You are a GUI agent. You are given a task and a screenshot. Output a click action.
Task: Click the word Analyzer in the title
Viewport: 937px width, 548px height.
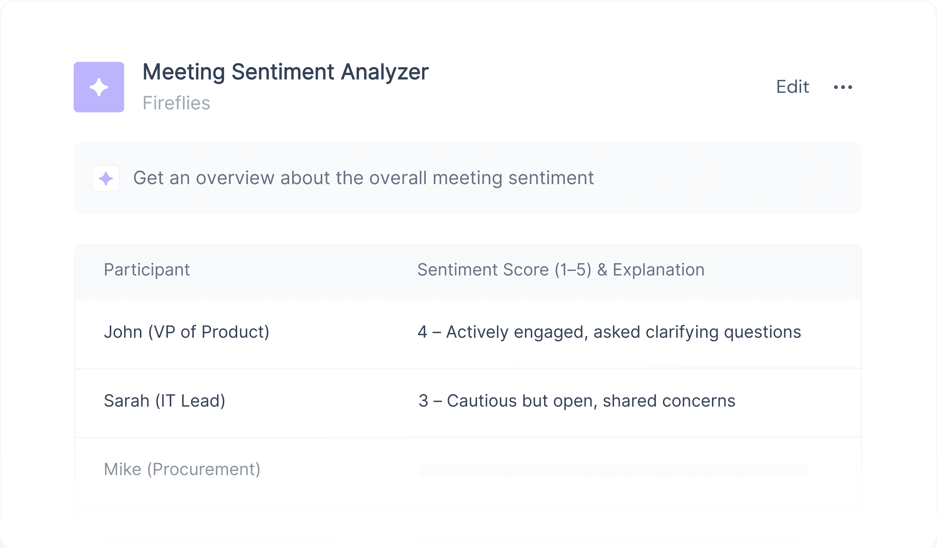click(x=385, y=72)
